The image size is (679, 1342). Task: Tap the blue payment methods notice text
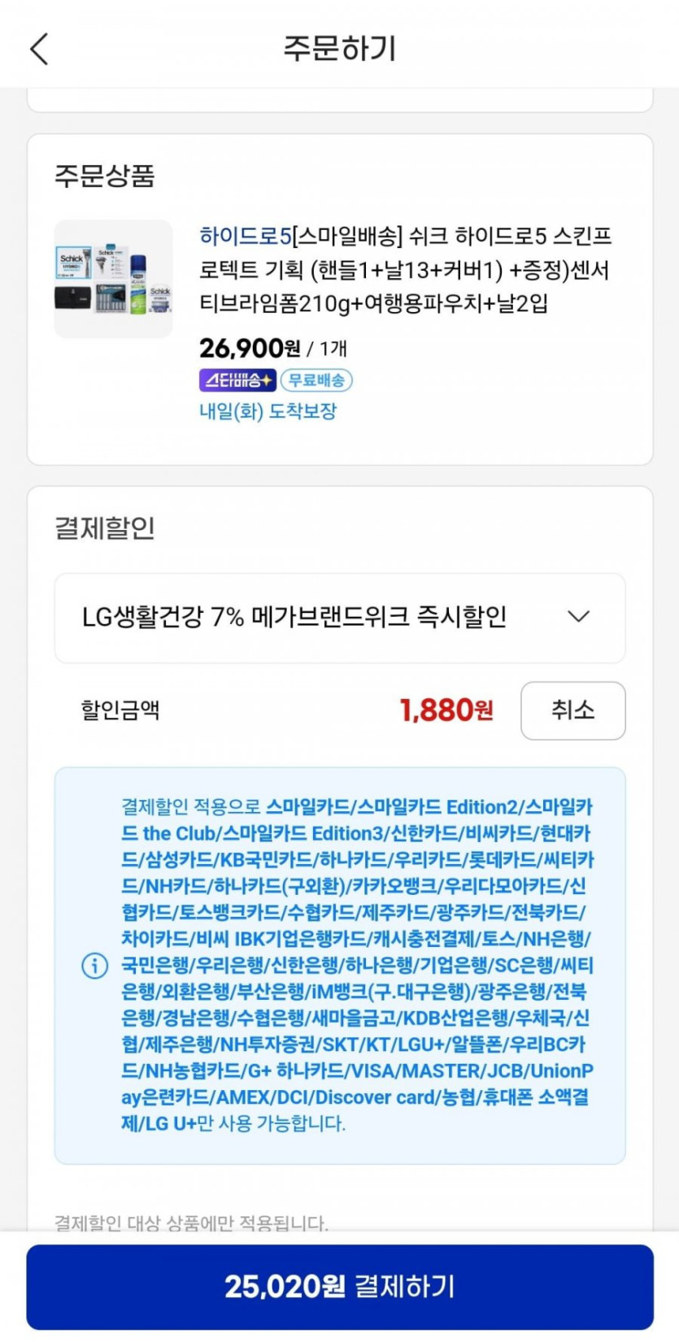pyautogui.click(x=356, y=966)
